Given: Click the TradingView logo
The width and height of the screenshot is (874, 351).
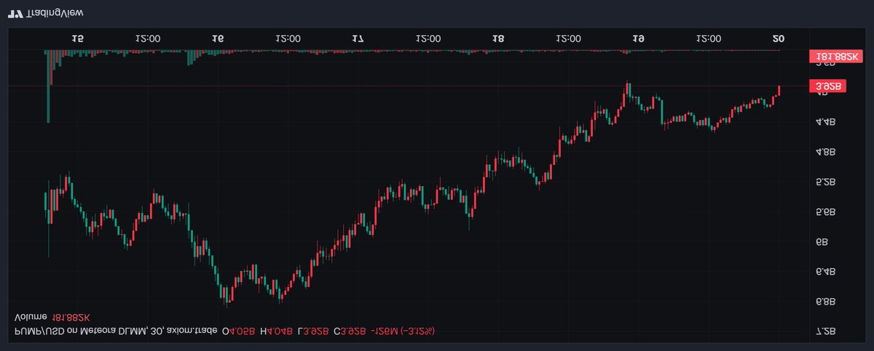Looking at the screenshot, I should (x=47, y=12).
